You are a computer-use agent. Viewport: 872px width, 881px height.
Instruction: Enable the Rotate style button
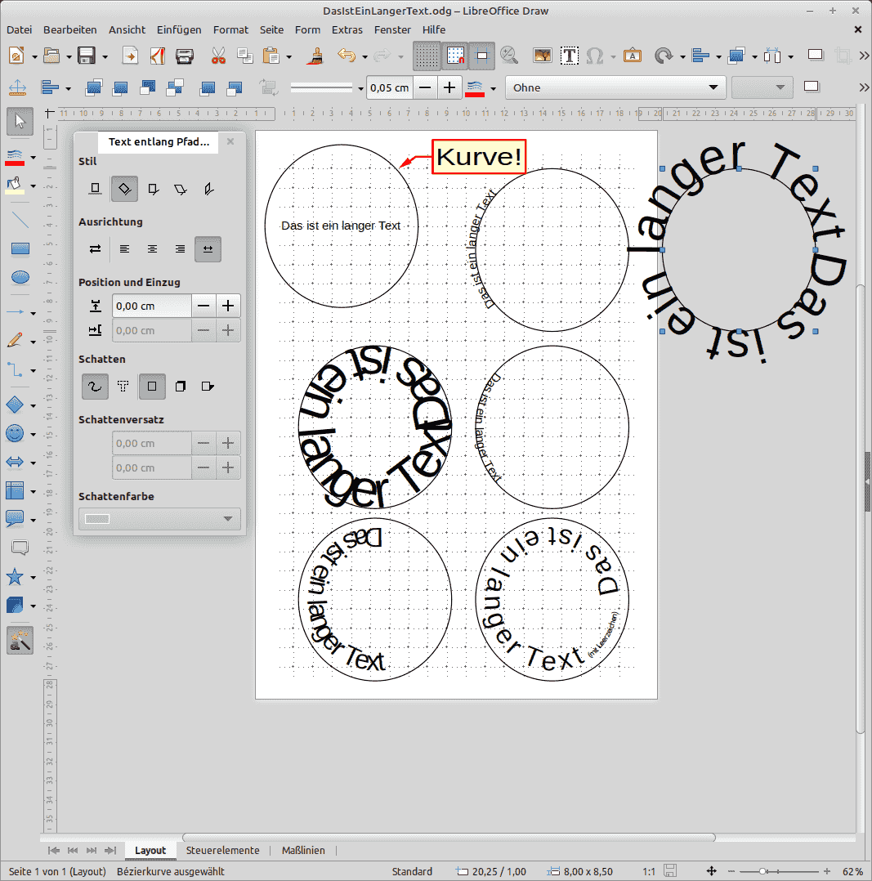click(123, 188)
